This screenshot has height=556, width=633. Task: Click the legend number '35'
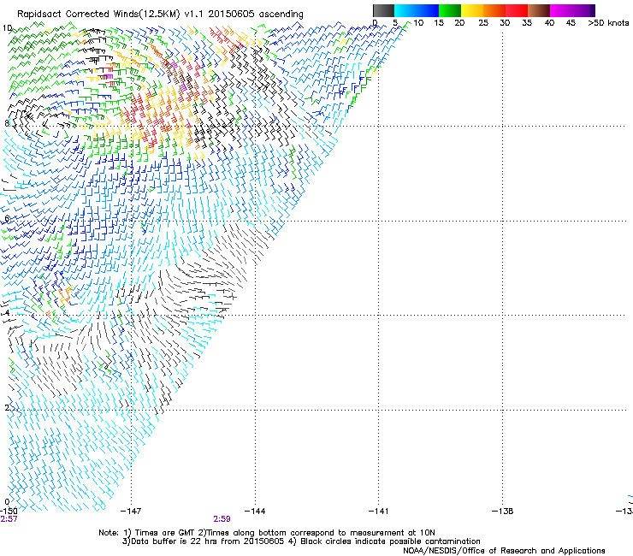tap(527, 23)
